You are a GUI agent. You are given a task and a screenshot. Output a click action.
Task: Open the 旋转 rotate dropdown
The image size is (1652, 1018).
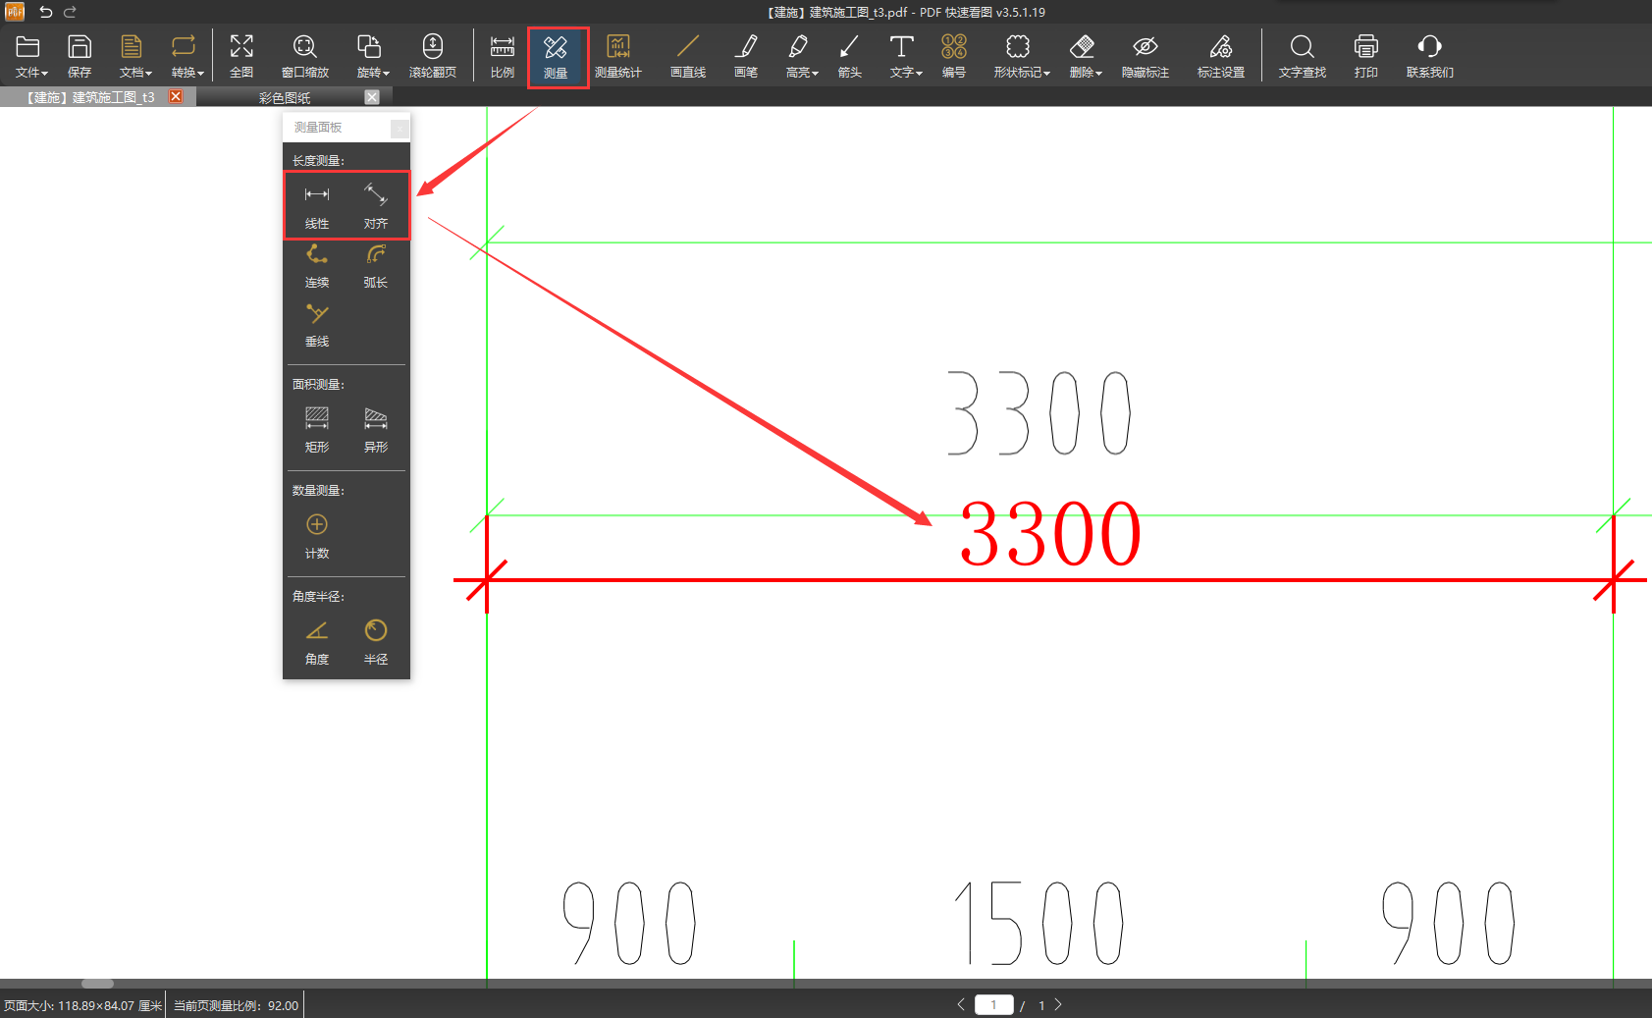pos(372,57)
